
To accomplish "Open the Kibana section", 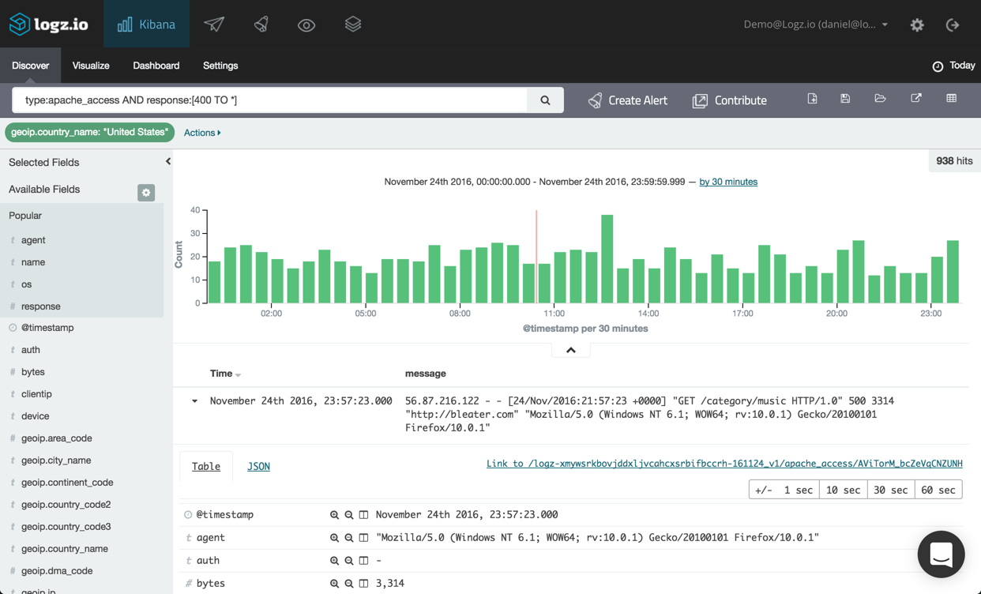I will (147, 24).
